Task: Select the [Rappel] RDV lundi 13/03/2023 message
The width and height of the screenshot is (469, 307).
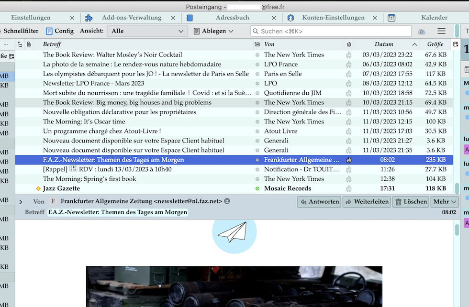Action: coord(234,169)
